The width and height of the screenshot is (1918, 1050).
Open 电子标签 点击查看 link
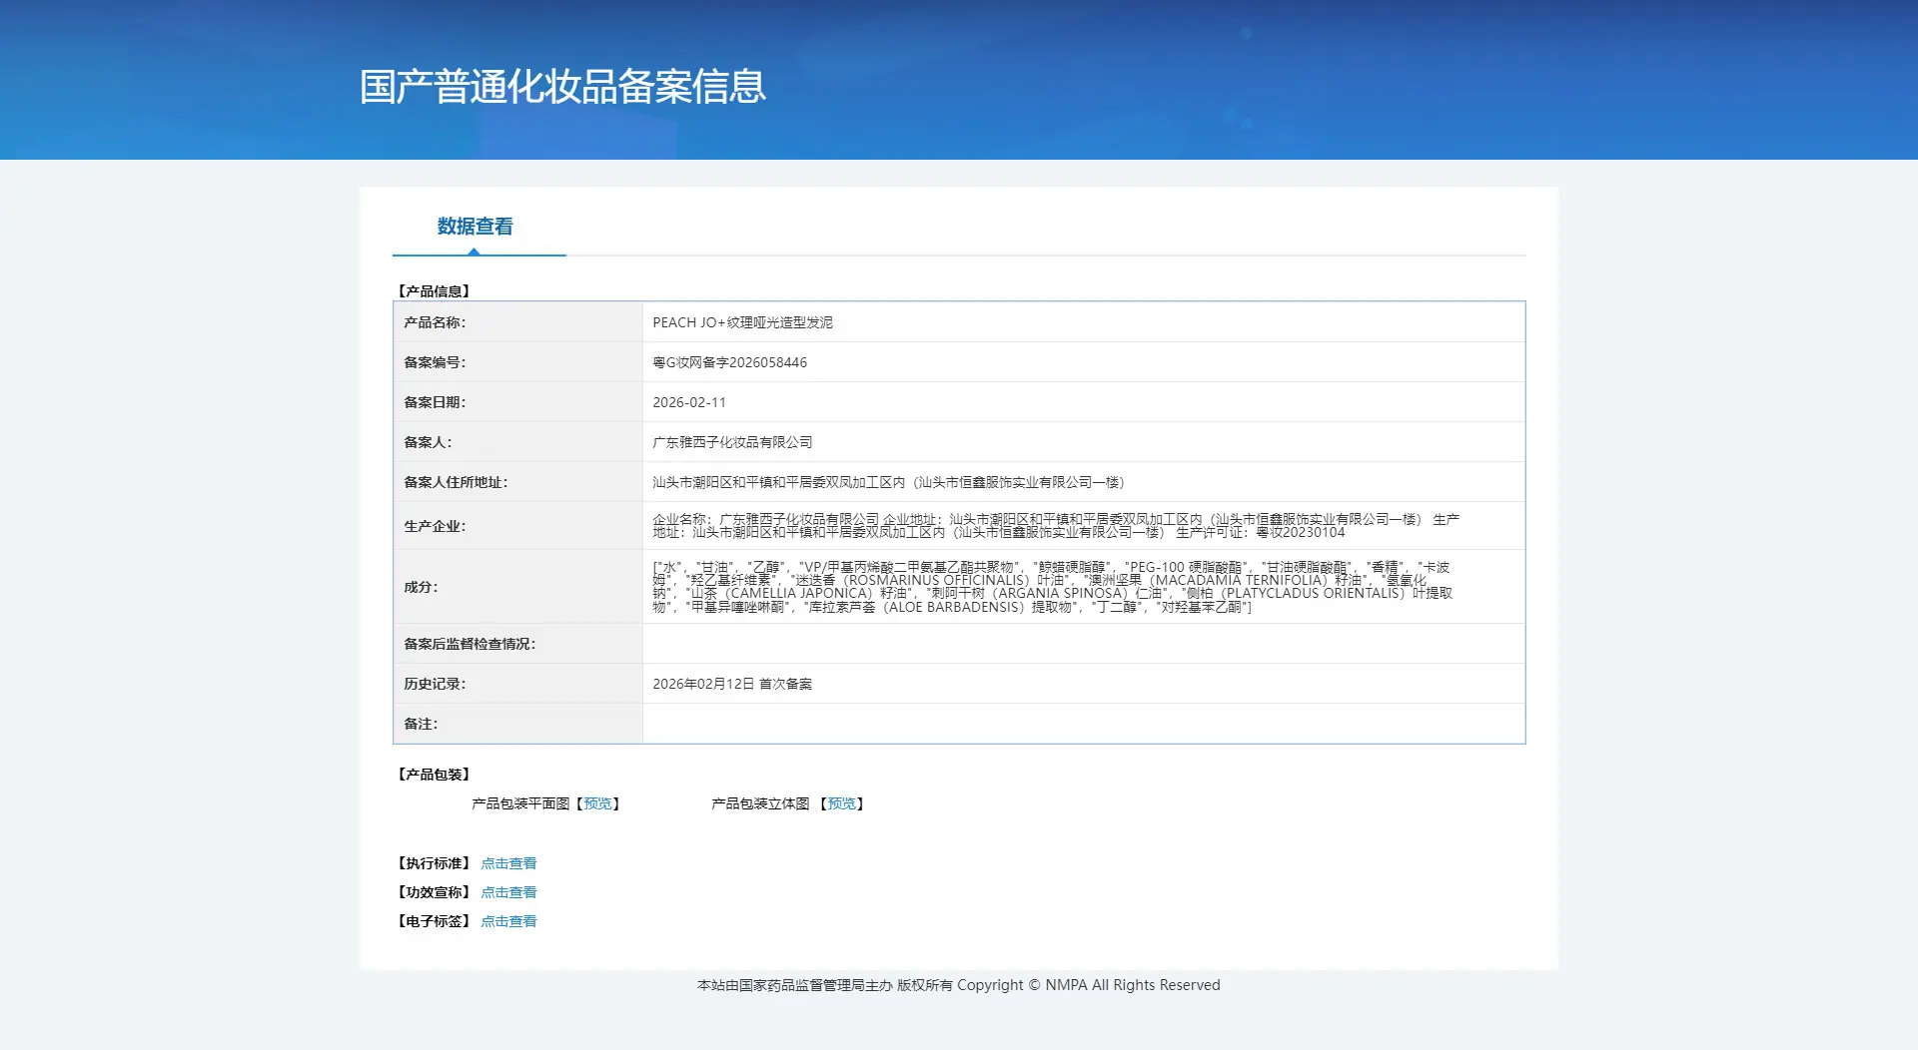tap(508, 921)
